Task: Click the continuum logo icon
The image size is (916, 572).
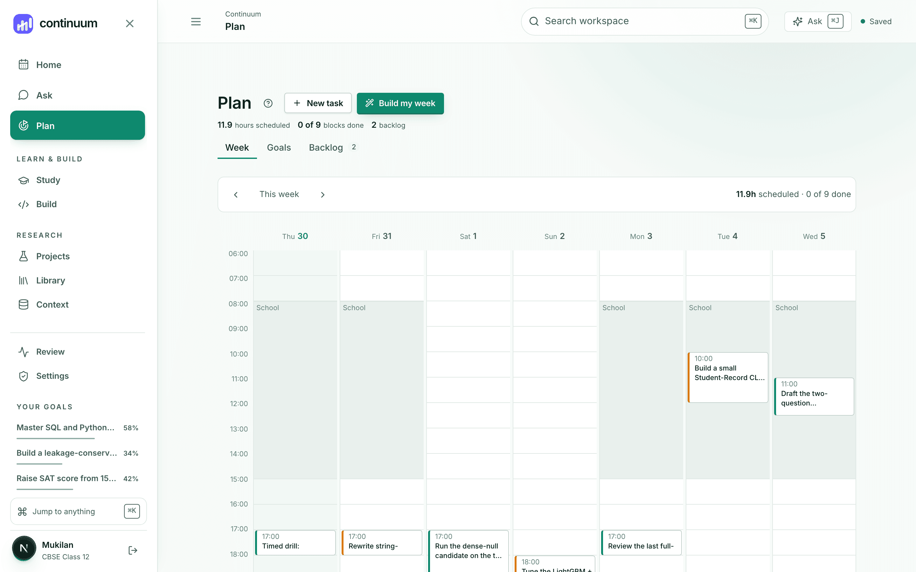Action: pyautogui.click(x=23, y=24)
